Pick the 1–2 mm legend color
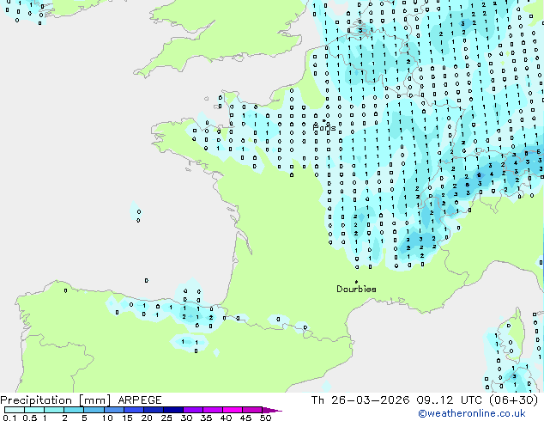 [x=54, y=410]
